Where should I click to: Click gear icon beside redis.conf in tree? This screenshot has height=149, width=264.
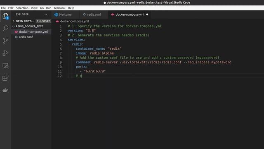coord(16,37)
